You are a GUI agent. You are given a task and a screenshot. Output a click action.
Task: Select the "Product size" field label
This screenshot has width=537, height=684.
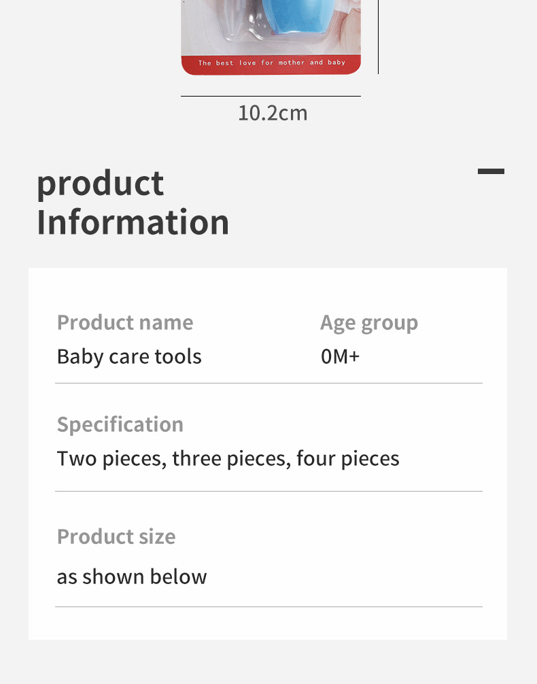click(x=116, y=537)
